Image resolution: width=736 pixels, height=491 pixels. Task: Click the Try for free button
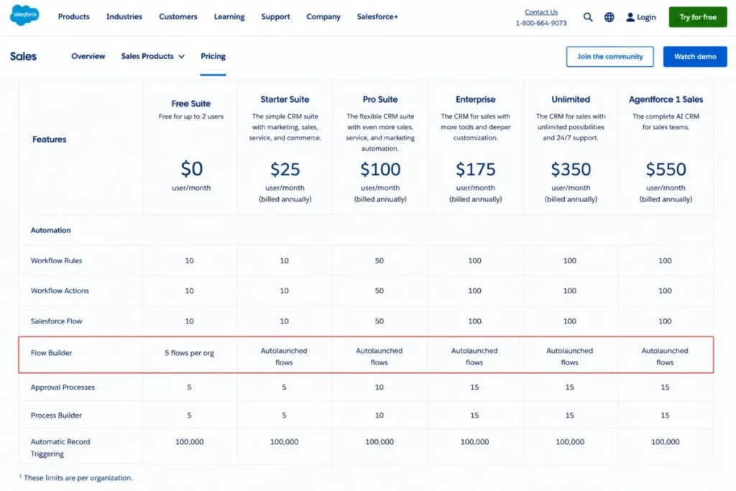click(x=697, y=17)
